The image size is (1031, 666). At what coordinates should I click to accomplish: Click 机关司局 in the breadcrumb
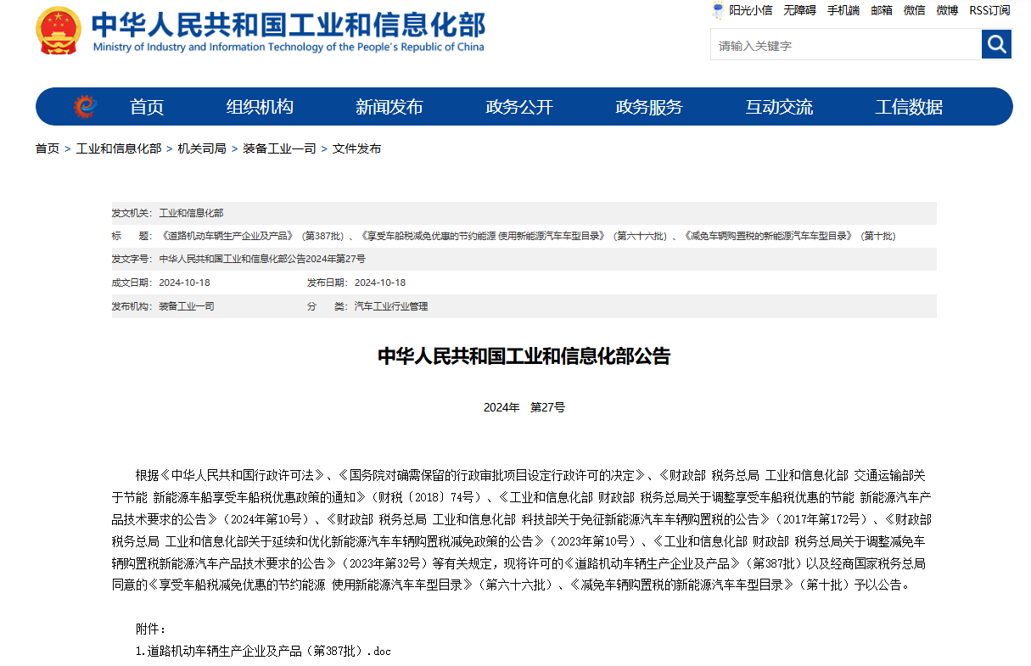click(202, 148)
